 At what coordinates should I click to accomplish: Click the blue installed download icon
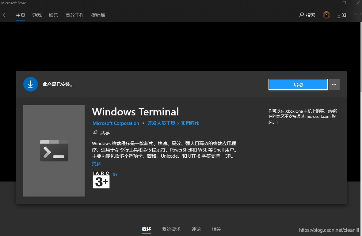point(30,84)
